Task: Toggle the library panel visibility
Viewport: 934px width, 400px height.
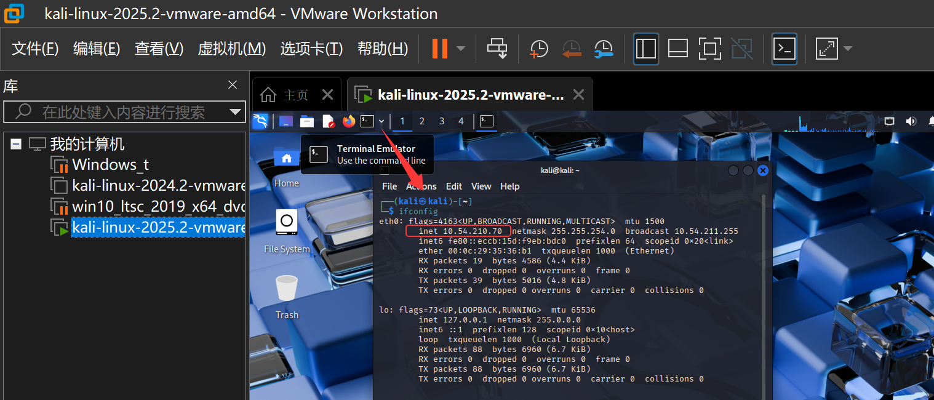Action: (x=645, y=49)
